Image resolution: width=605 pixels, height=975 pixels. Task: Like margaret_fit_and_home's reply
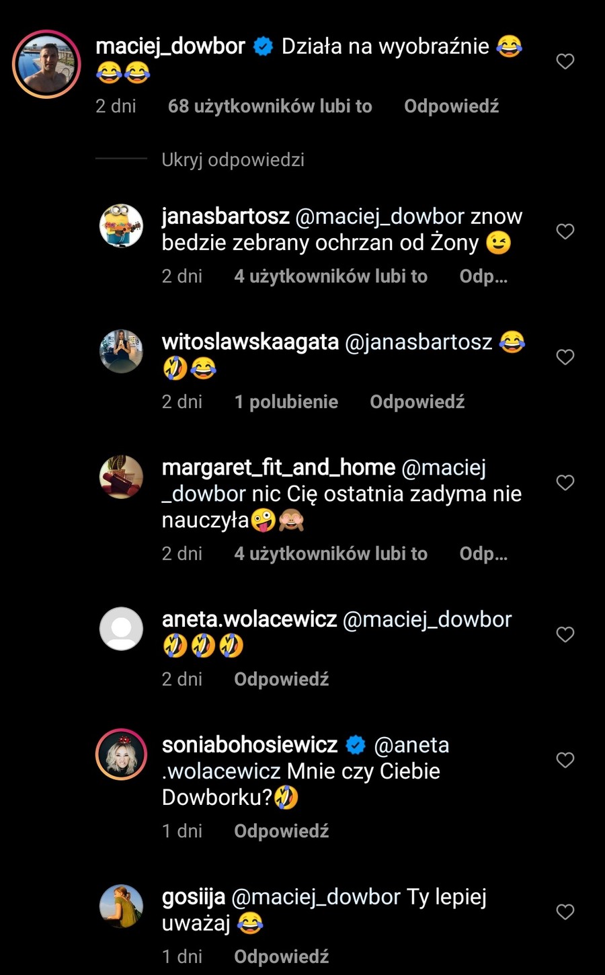click(x=565, y=483)
